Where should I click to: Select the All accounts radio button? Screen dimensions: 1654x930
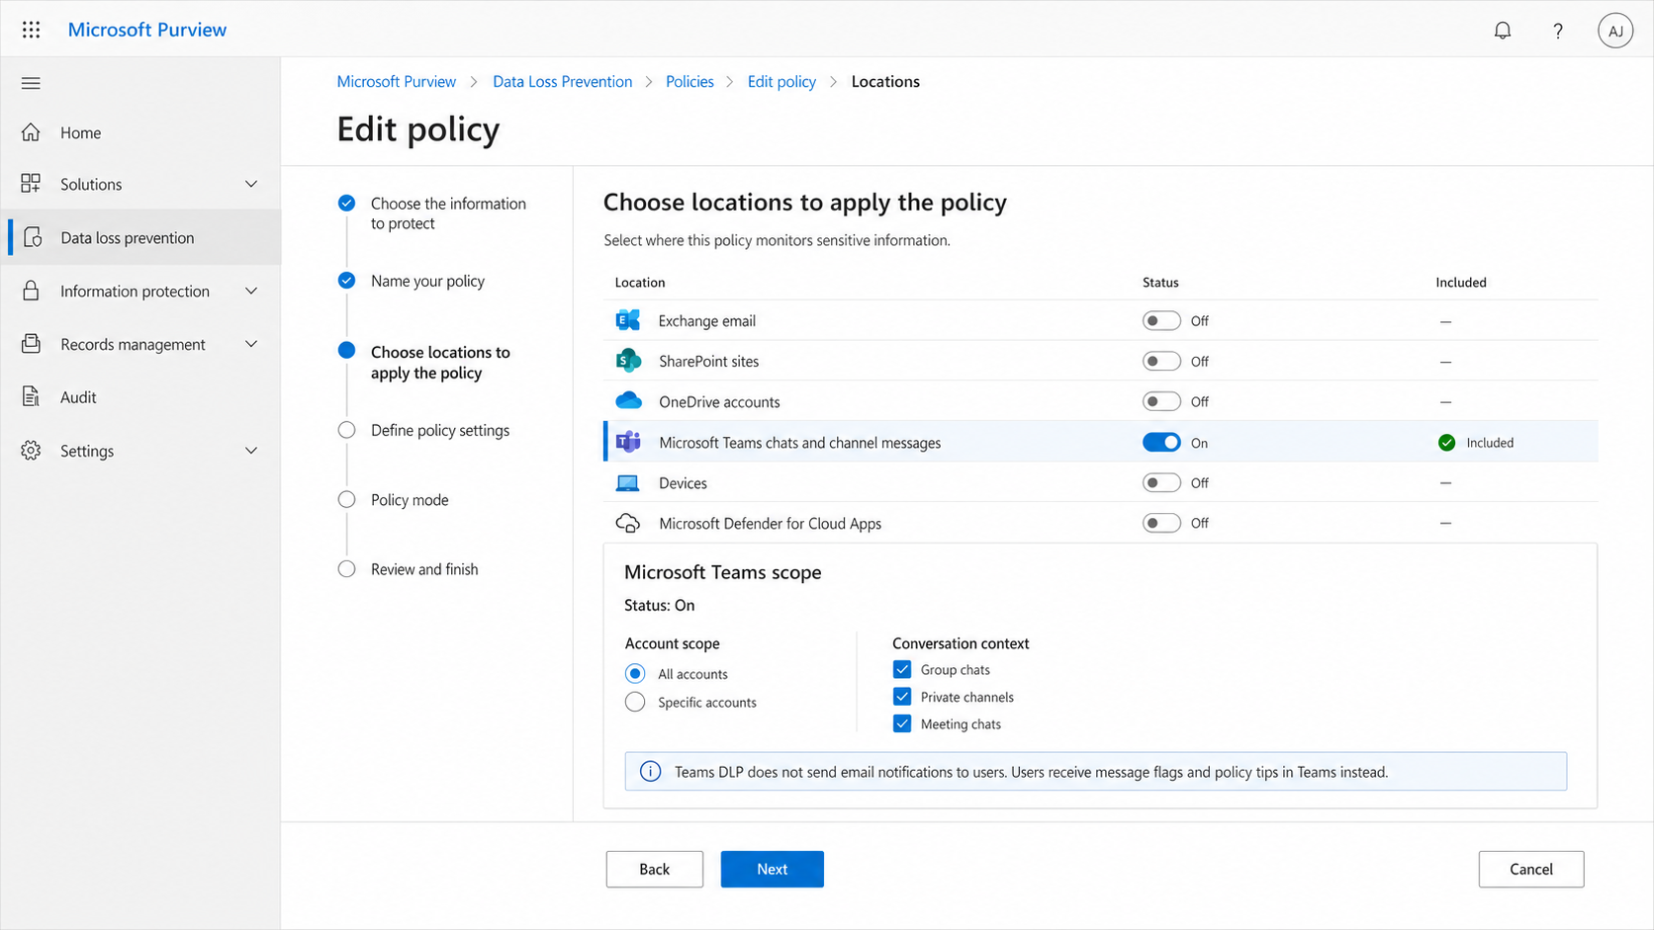(635, 674)
